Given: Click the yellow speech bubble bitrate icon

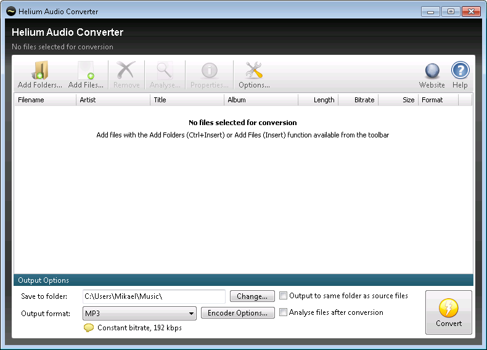Looking at the screenshot, I should (89, 328).
